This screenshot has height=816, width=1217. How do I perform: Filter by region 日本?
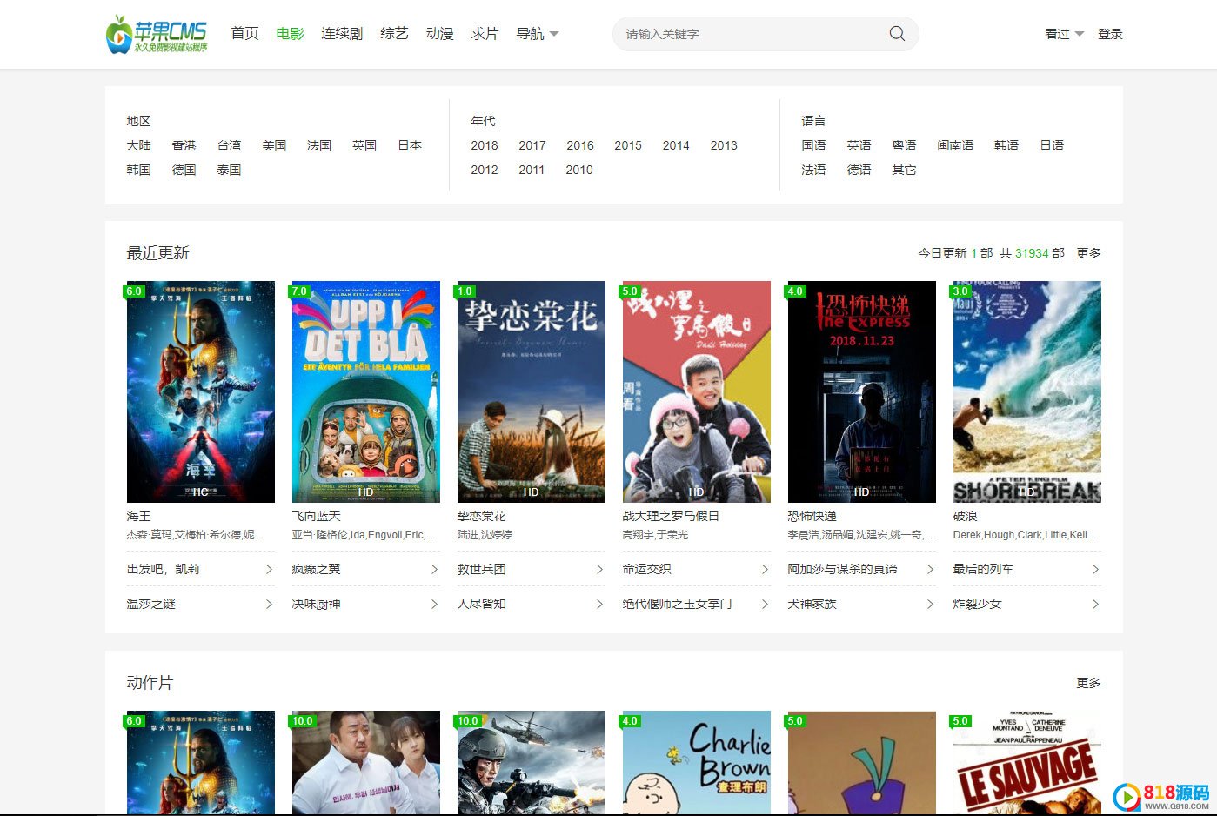(x=410, y=145)
